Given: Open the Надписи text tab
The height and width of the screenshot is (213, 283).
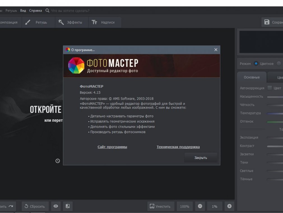Looking at the screenshot, I should 105,22.
